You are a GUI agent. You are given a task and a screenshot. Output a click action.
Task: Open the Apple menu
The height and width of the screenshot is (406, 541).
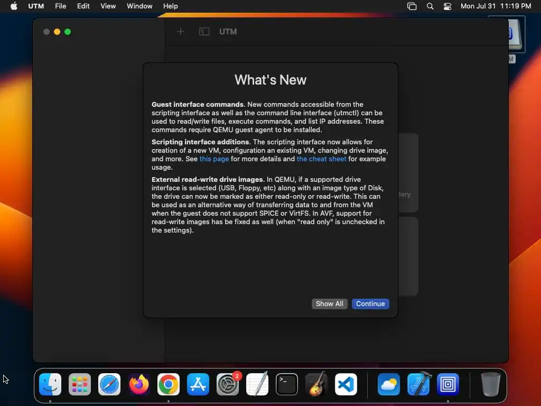14,6
